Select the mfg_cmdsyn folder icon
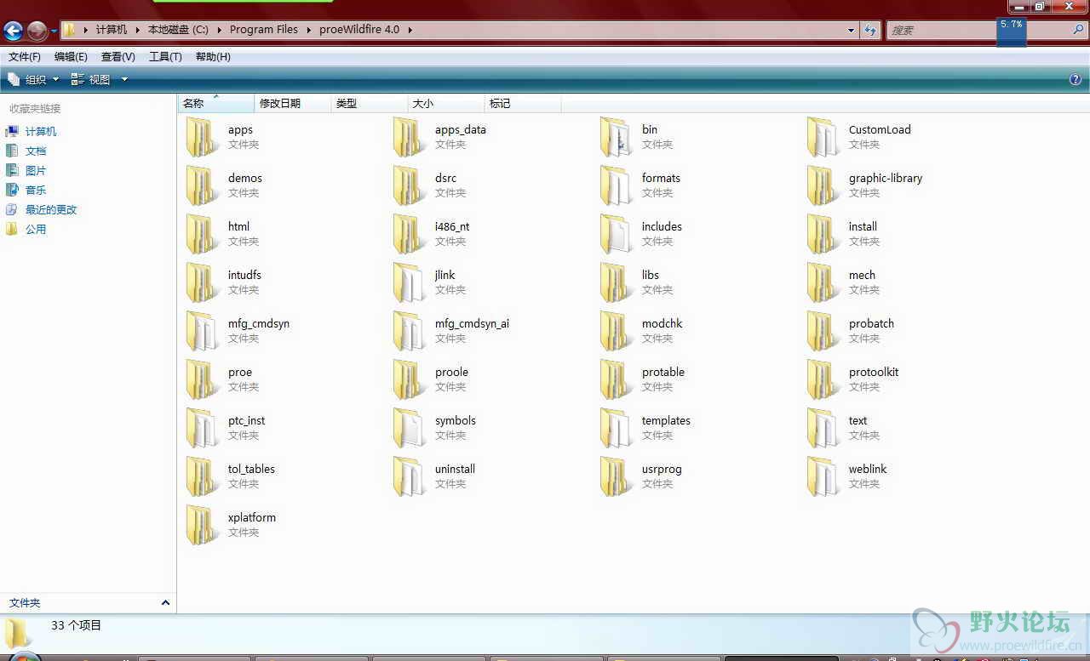This screenshot has width=1090, height=661. [x=202, y=331]
